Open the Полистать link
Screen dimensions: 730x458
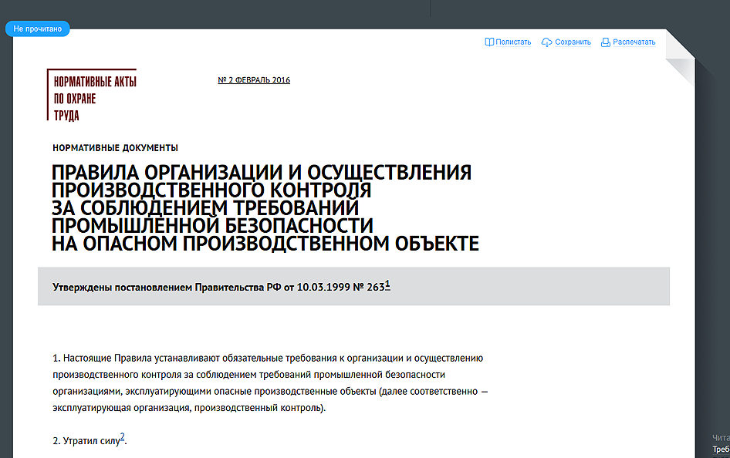pos(513,42)
